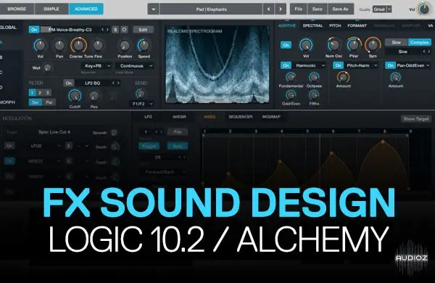Open the Continuous loop mode dropdown
The image size is (435, 283).
[x=134, y=66]
